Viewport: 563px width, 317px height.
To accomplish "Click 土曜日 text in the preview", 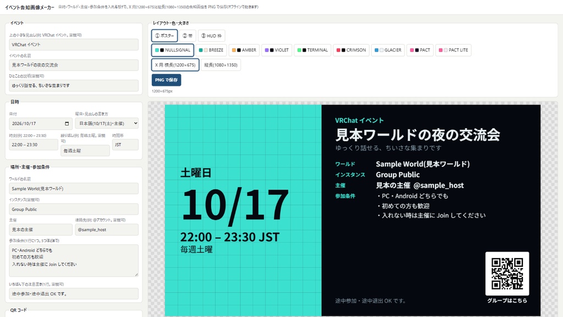I will [196, 173].
